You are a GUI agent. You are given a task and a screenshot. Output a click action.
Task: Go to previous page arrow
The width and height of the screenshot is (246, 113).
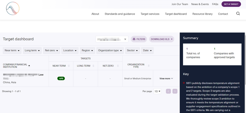[x=168, y=91]
